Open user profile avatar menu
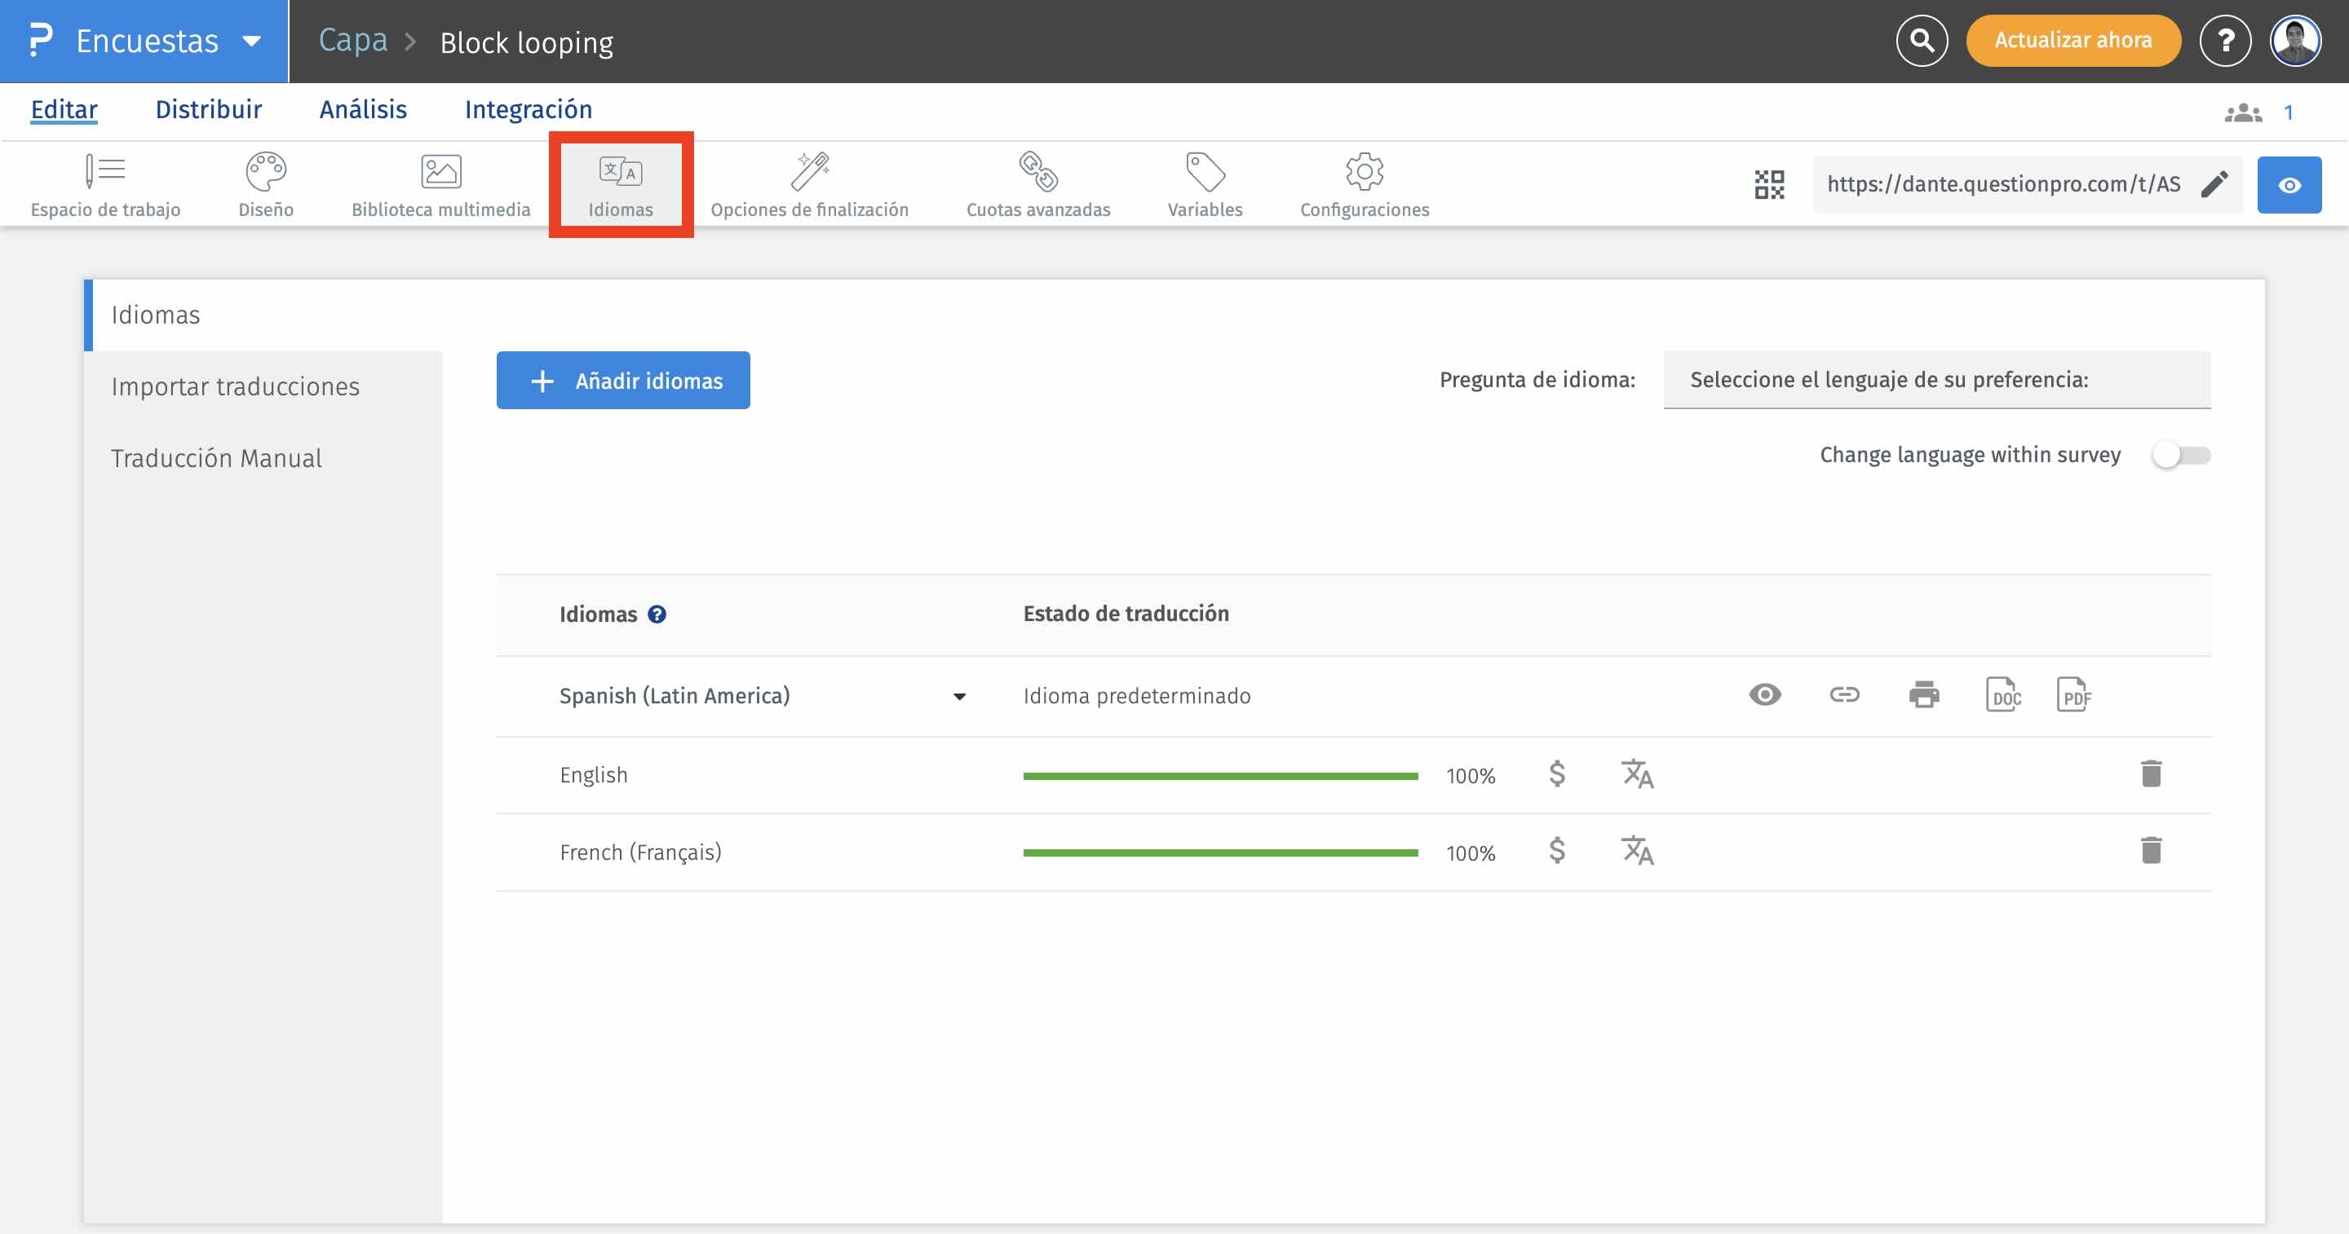The image size is (2349, 1234). pyautogui.click(x=2295, y=41)
